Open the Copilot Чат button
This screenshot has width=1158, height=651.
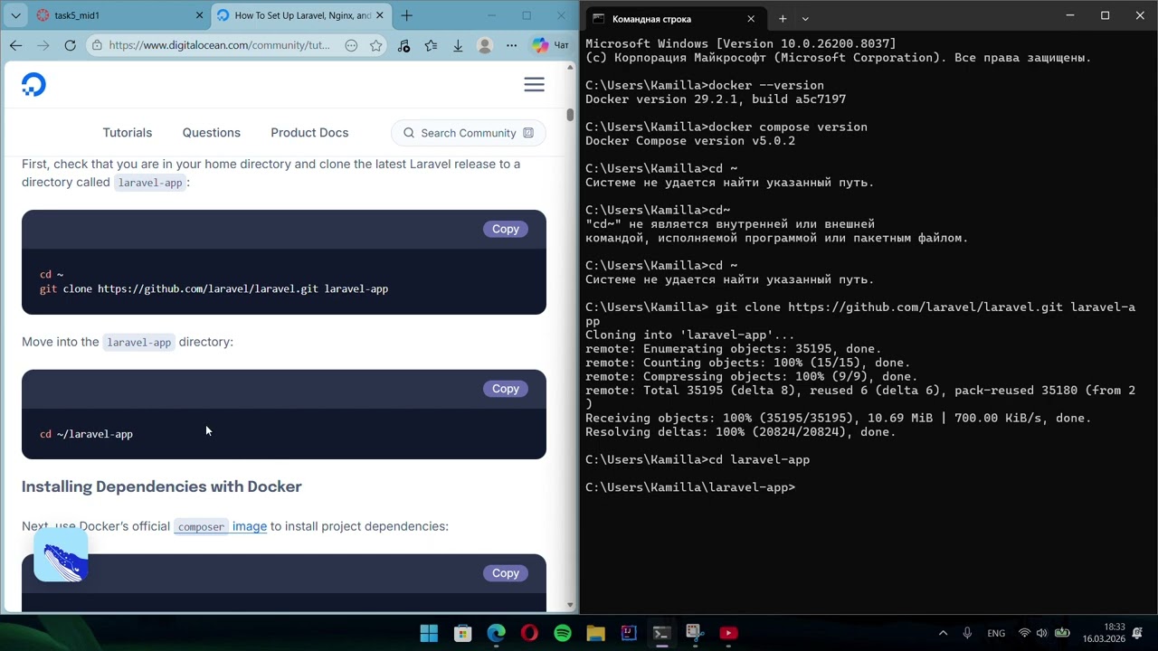(550, 45)
